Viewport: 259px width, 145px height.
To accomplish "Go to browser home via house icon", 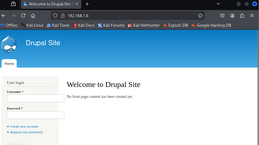I will coord(33,16).
